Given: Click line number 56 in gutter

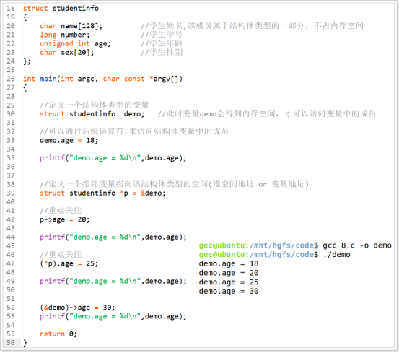Looking at the screenshot, I should tap(11, 343).
